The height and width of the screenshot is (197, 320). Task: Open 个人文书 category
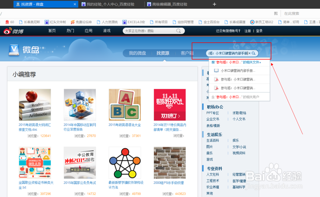point(239,119)
